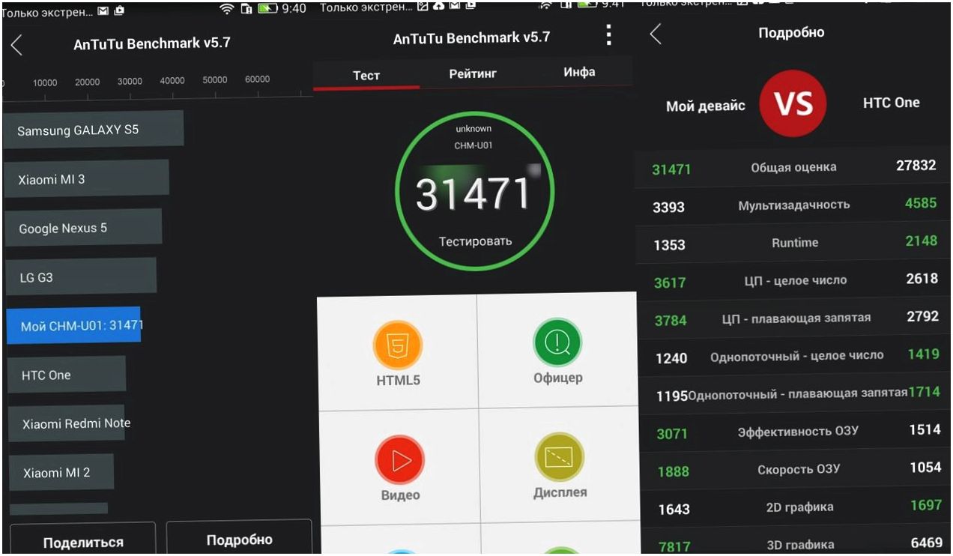Tap the Мой девайс heading
This screenshot has height=556, width=953.
[x=706, y=106]
